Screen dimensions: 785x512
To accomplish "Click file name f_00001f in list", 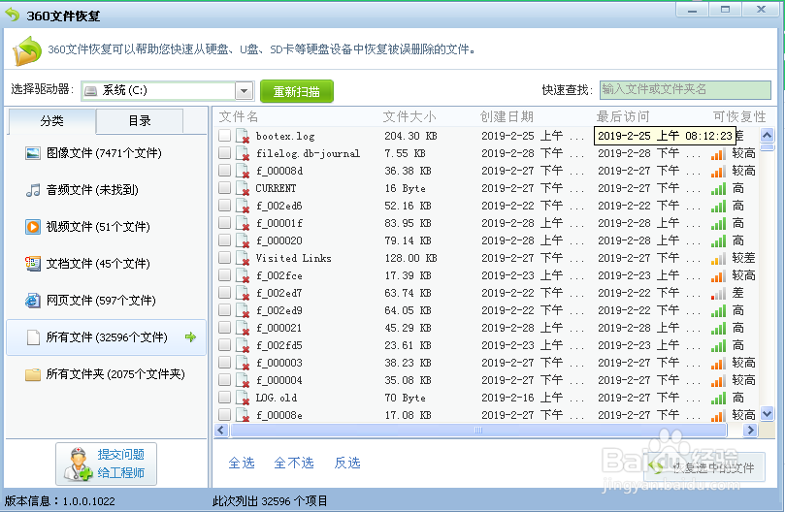I will [279, 223].
